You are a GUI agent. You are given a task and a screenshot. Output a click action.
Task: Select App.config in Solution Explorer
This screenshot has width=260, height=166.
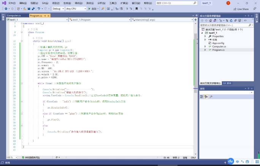[218, 43]
